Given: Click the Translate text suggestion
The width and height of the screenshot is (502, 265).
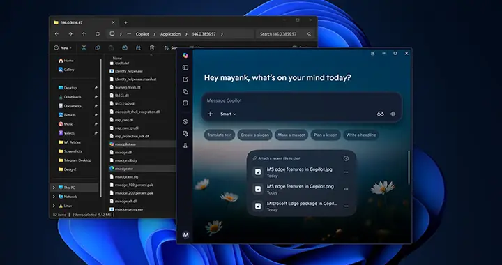Looking at the screenshot, I should click(x=220, y=135).
